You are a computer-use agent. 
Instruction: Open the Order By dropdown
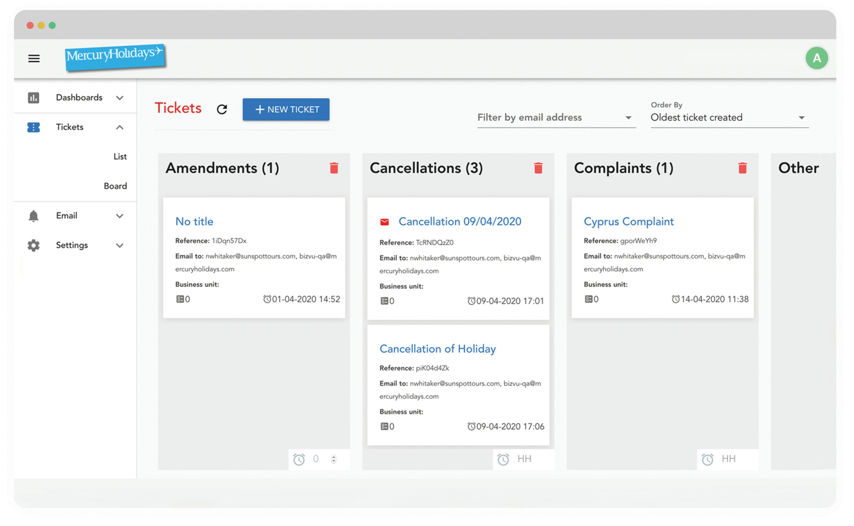729,117
